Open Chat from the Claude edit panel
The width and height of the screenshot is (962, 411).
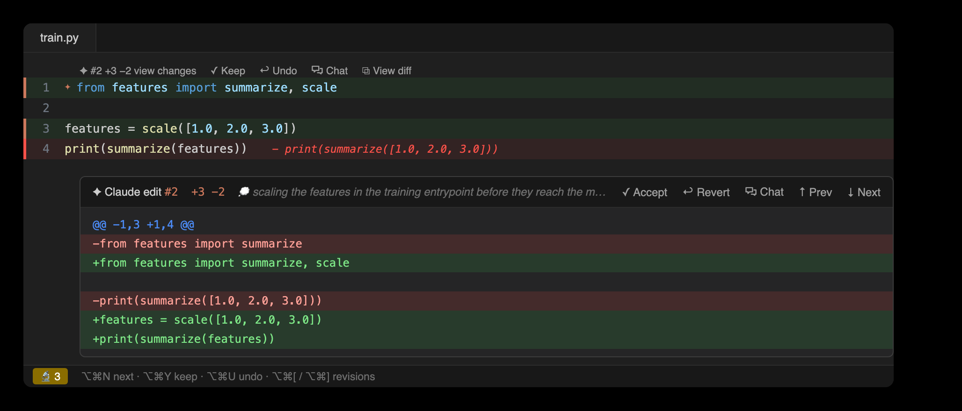(765, 192)
